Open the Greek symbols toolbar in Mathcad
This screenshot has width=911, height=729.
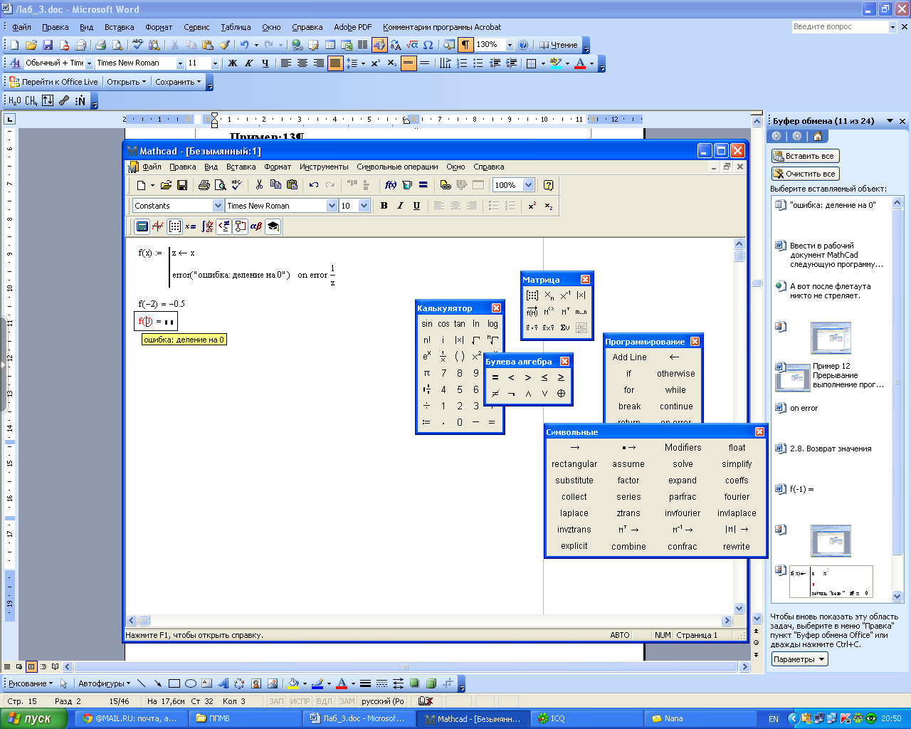click(x=256, y=226)
